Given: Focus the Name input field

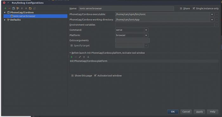Looking at the screenshot, I should (126, 9).
